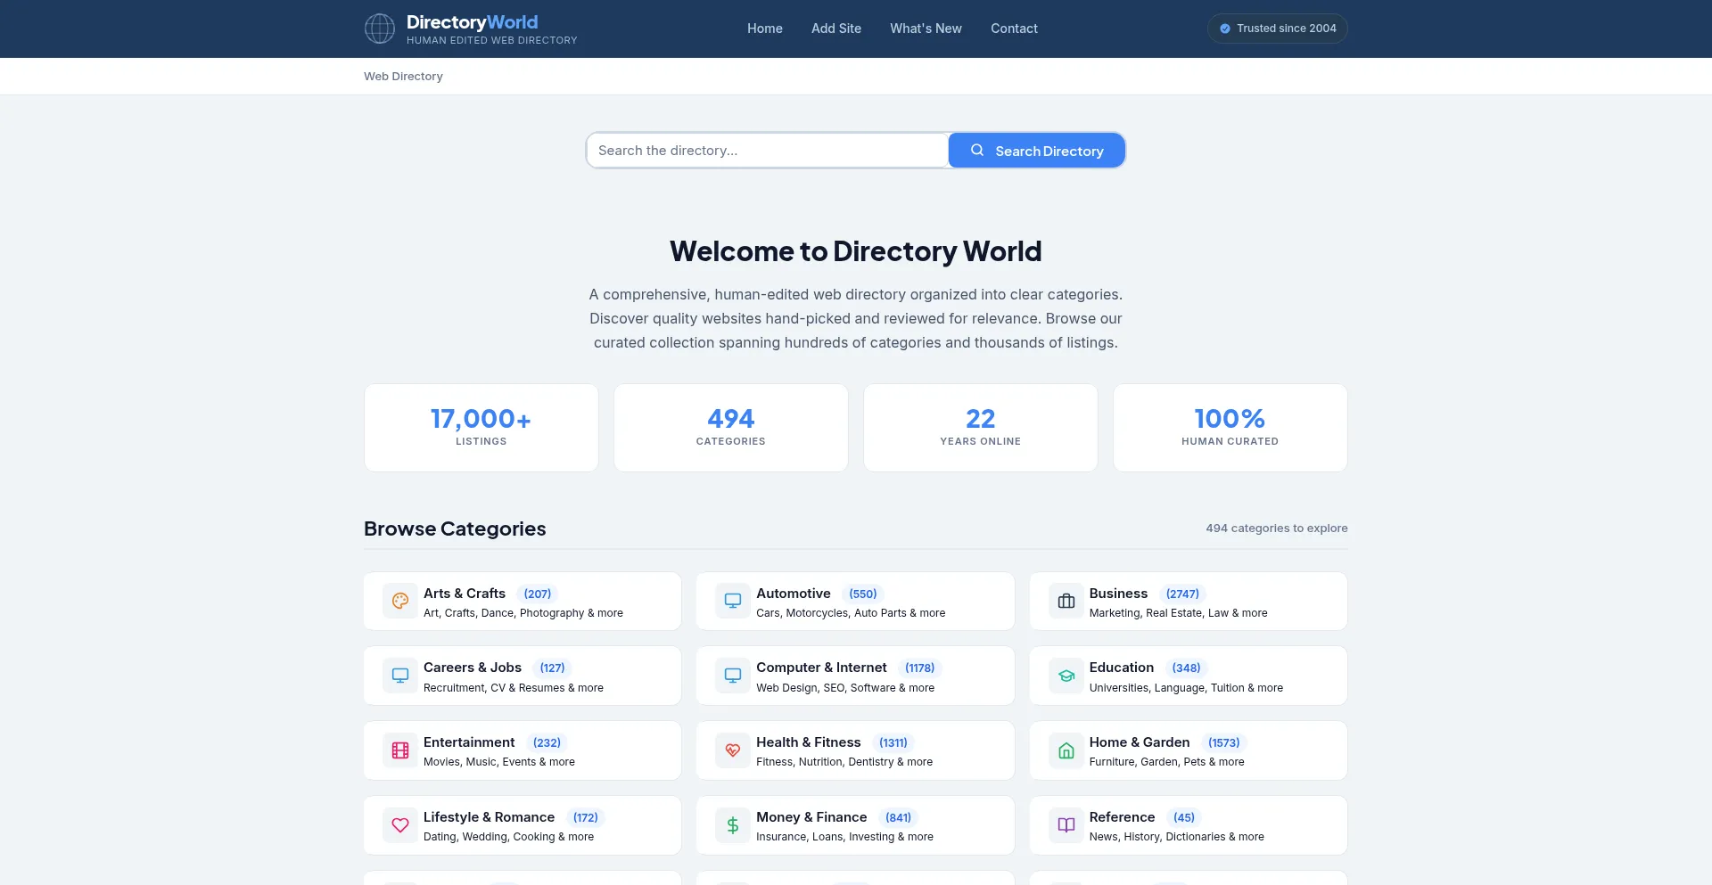Click the (207) count beside Arts & Crafts

point(538,594)
